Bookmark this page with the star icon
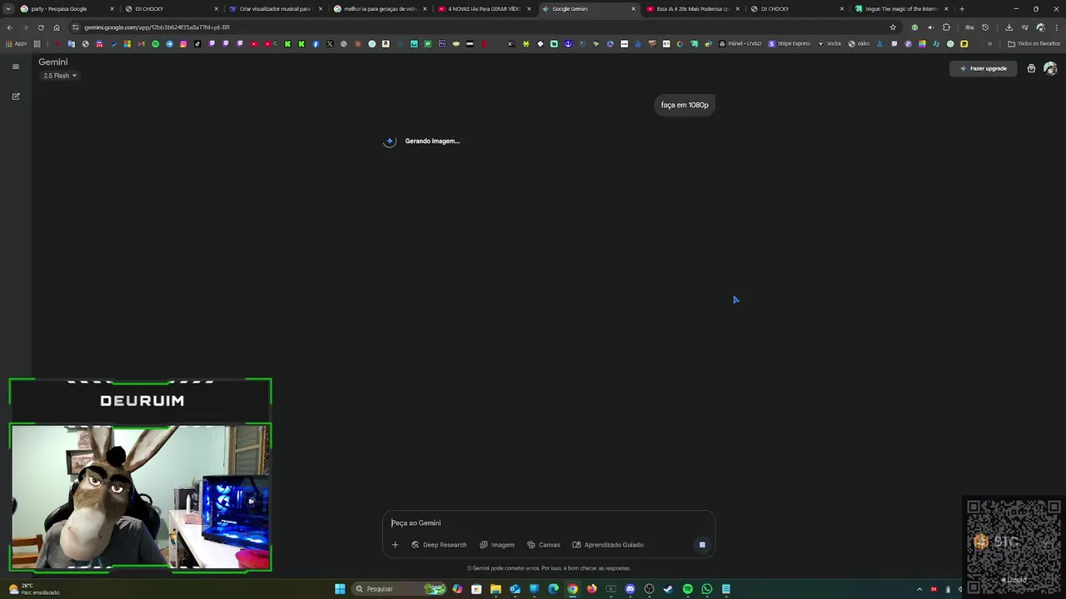1066x599 pixels. [x=893, y=27]
